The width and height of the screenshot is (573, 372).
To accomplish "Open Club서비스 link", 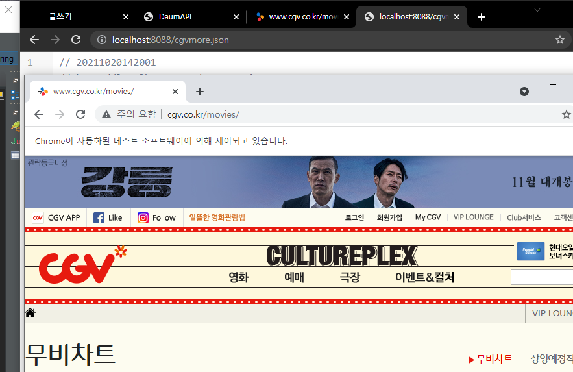I will (524, 217).
